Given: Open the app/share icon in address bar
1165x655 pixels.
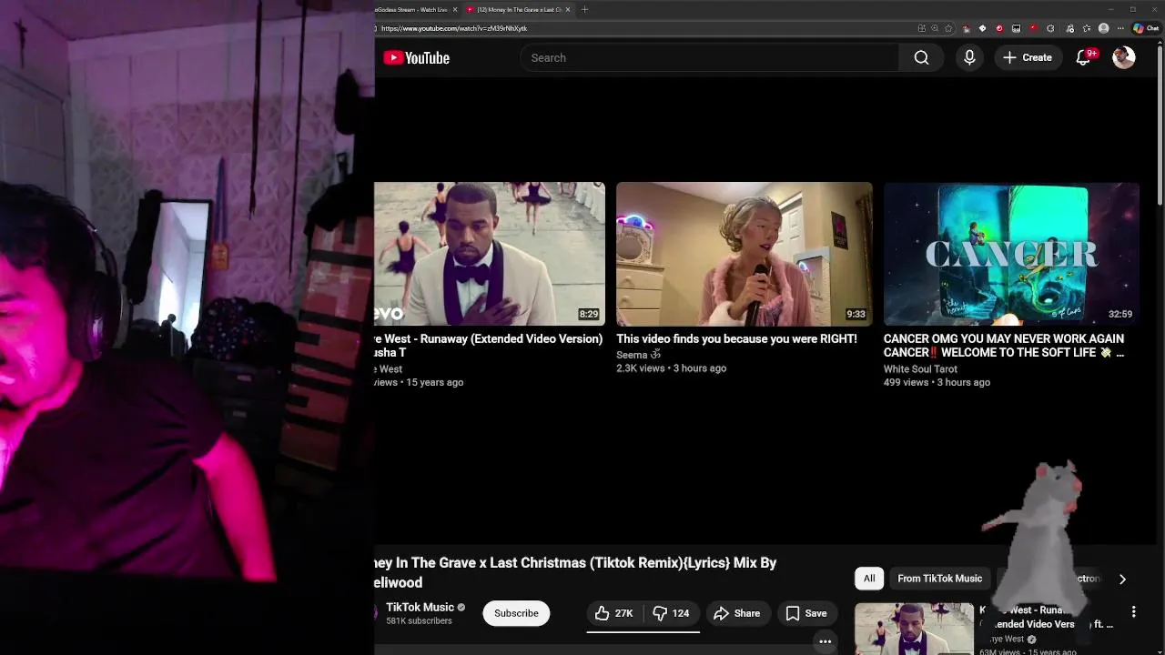Looking at the screenshot, I should (x=922, y=28).
